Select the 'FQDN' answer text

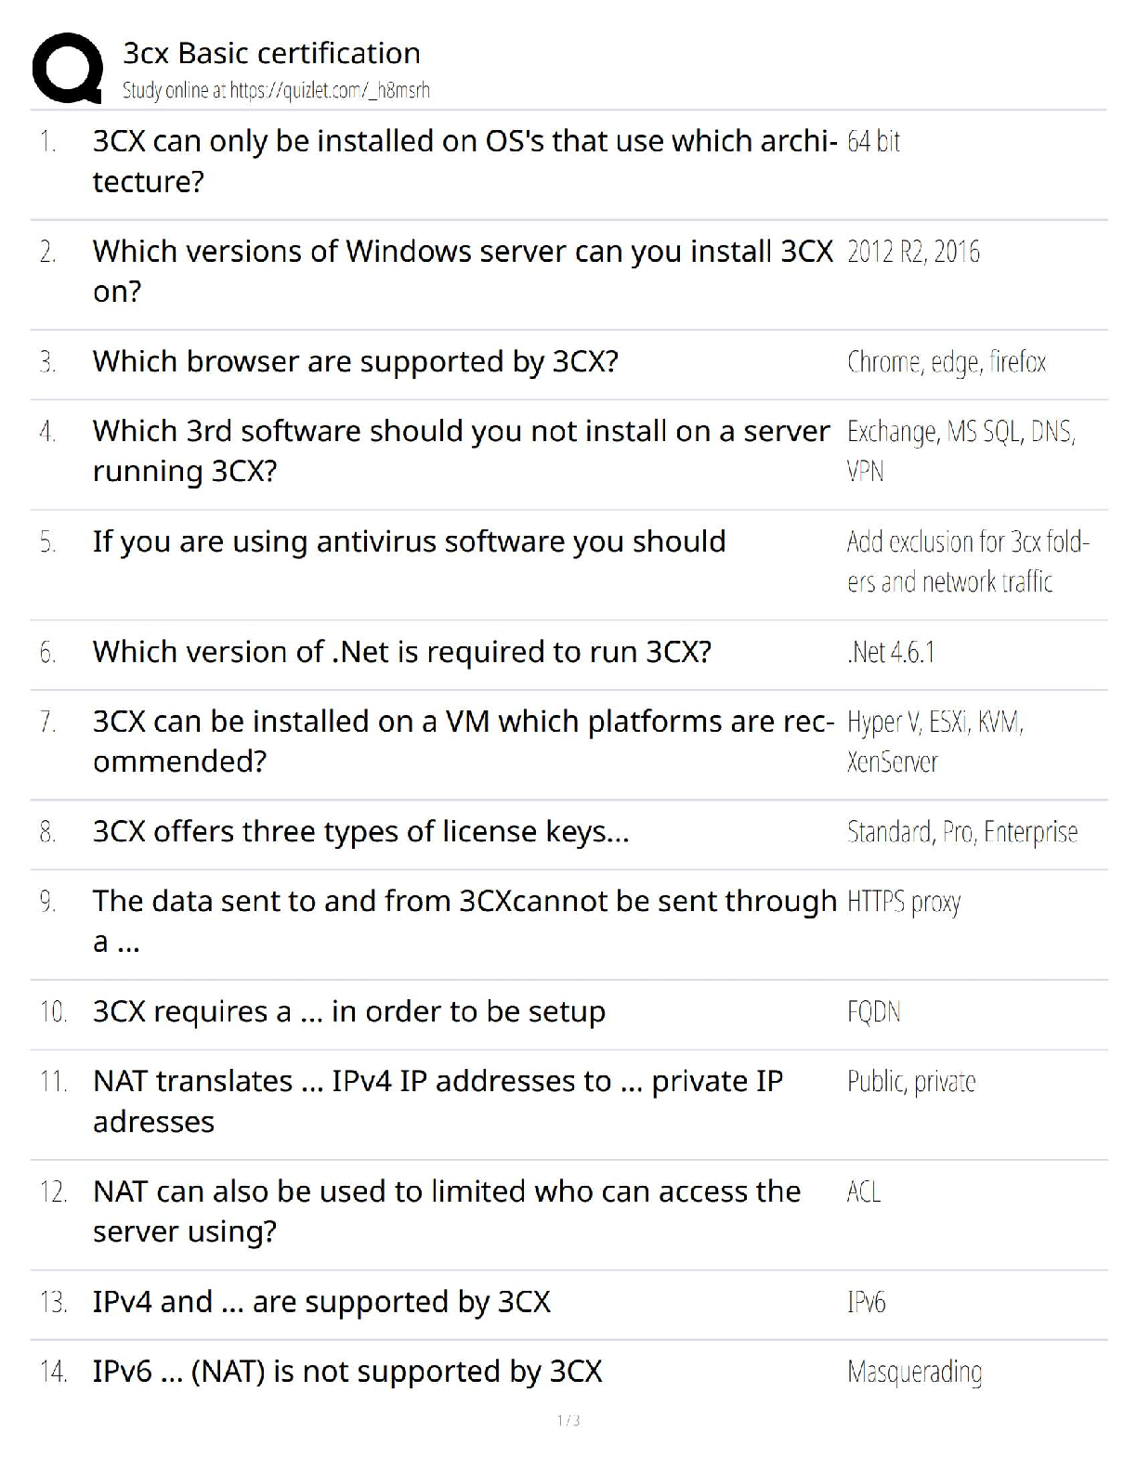coord(873,1011)
